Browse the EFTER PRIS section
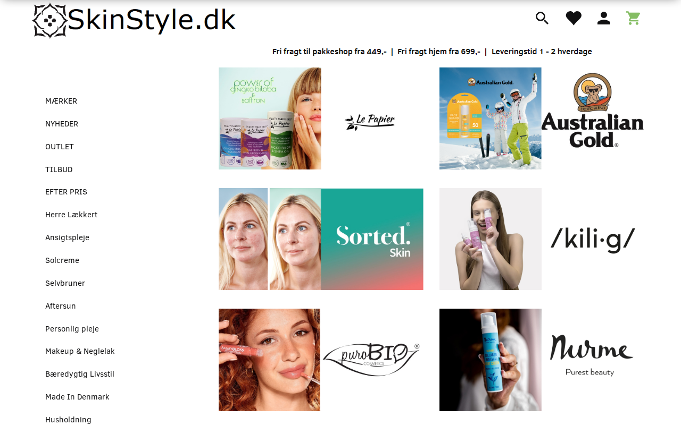This screenshot has height=425, width=681. click(x=66, y=192)
